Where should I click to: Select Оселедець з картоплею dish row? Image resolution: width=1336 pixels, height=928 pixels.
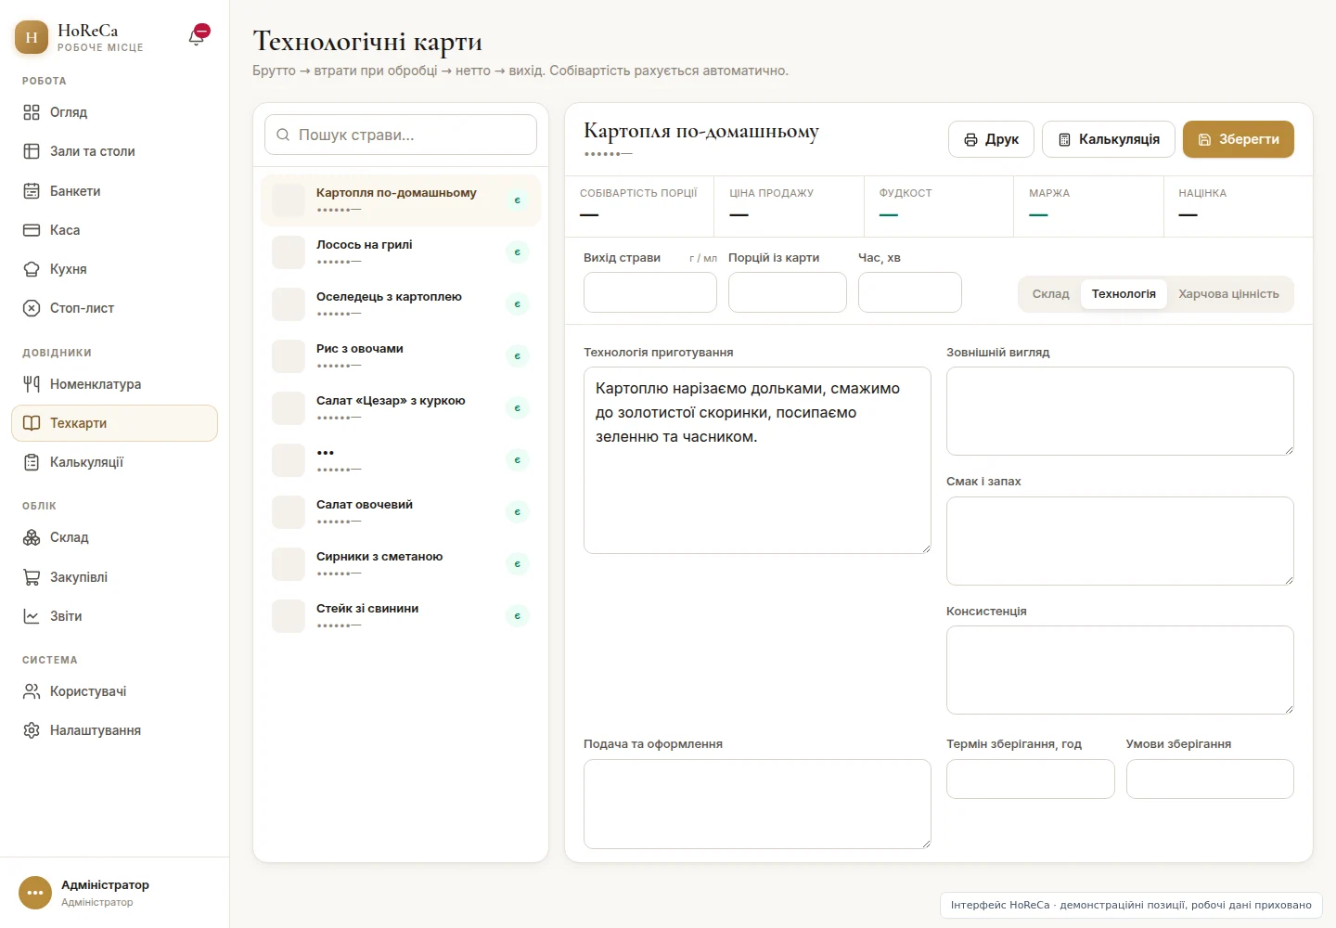click(401, 304)
